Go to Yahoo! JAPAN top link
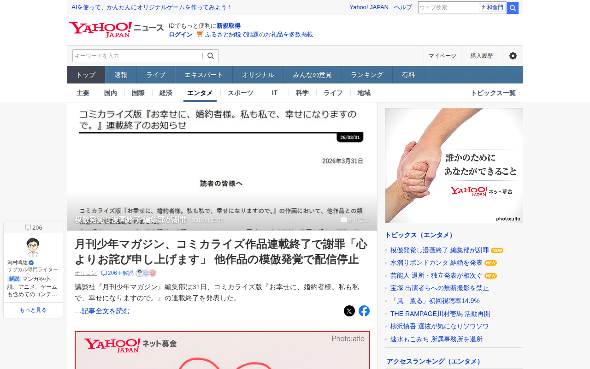Screen dimensions: 590x369 [369, 7]
